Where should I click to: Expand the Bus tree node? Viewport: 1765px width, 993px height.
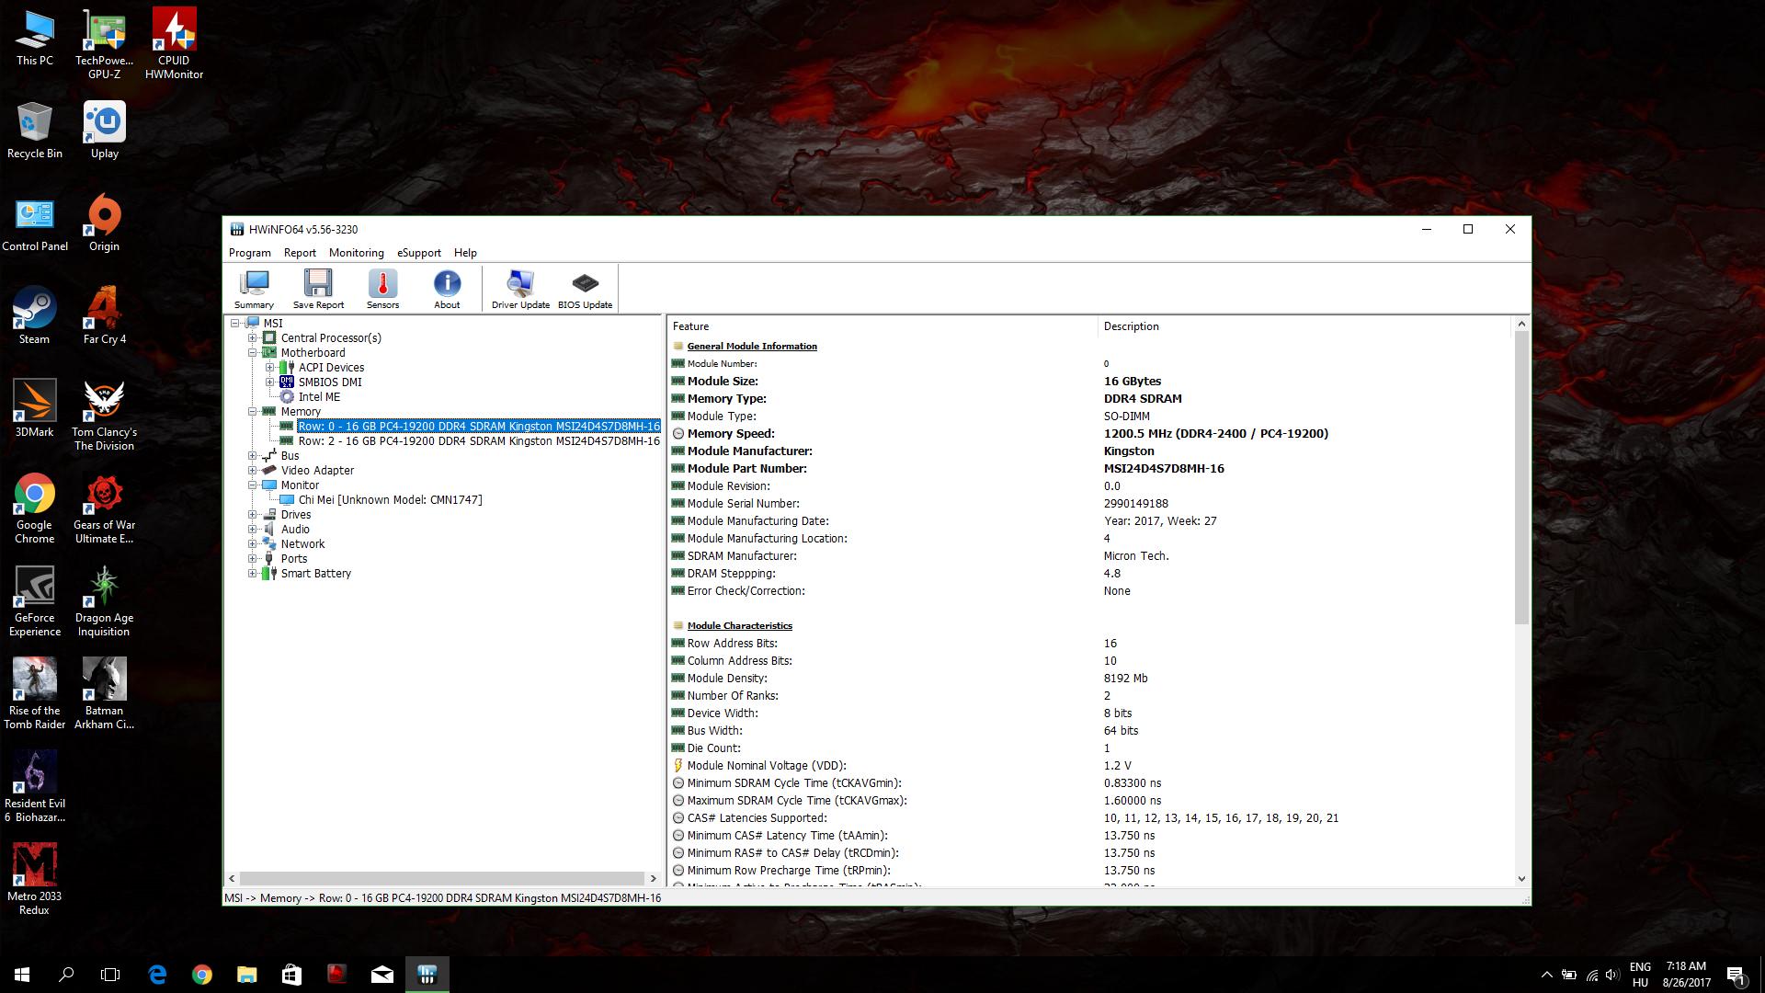coord(252,455)
